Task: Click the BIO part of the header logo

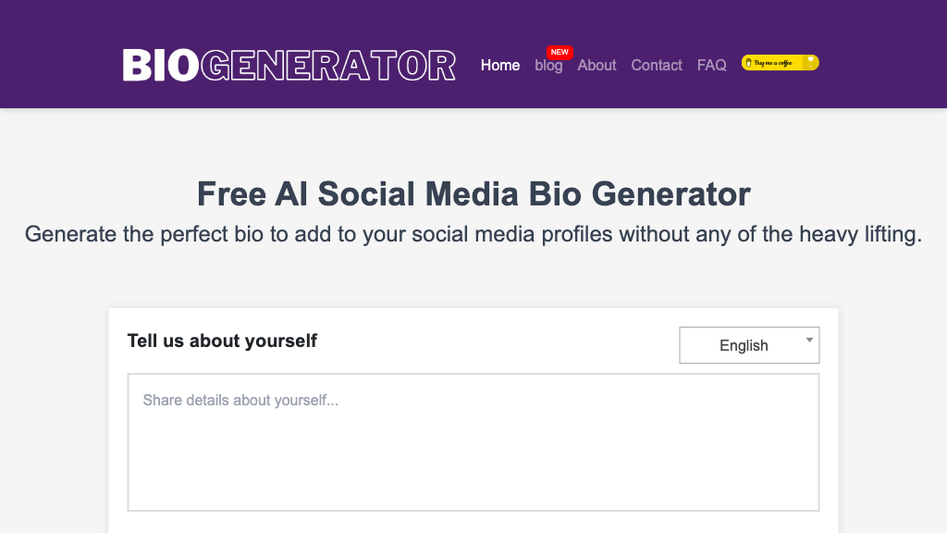Action: tap(158, 65)
